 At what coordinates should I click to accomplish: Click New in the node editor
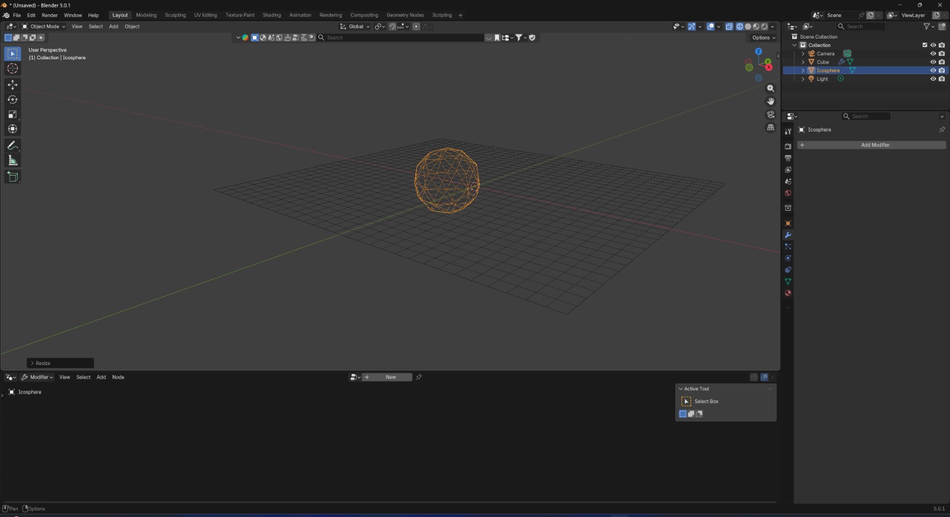pos(390,378)
